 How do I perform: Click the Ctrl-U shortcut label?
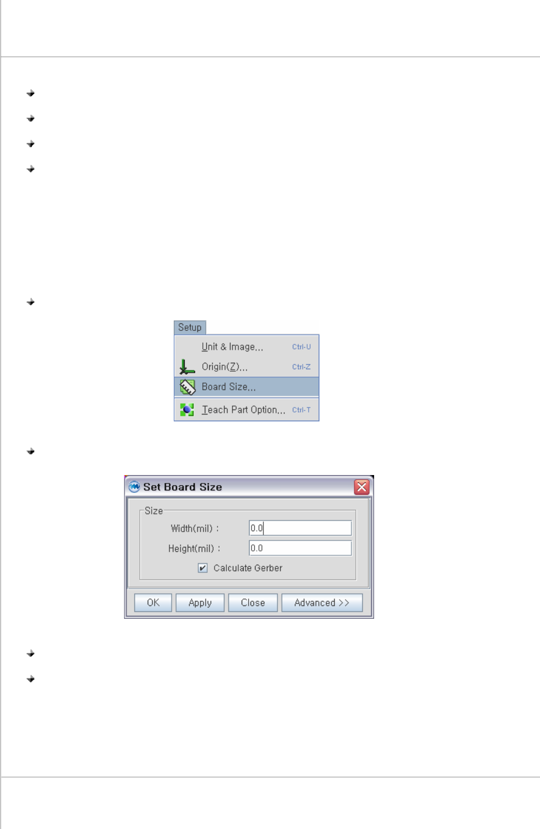click(x=301, y=347)
